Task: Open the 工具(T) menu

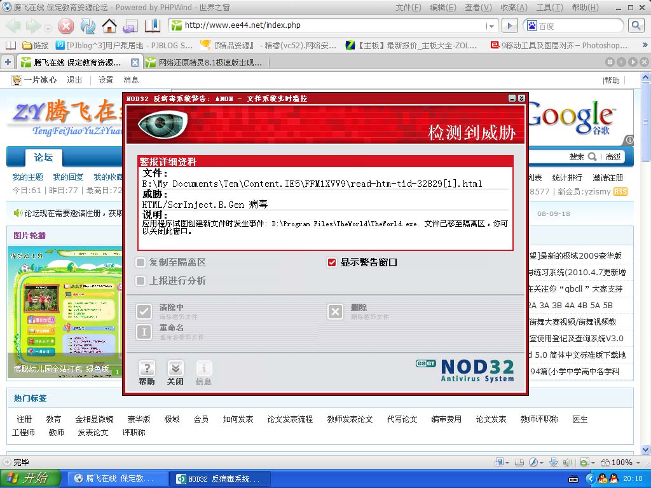Action: [x=549, y=8]
